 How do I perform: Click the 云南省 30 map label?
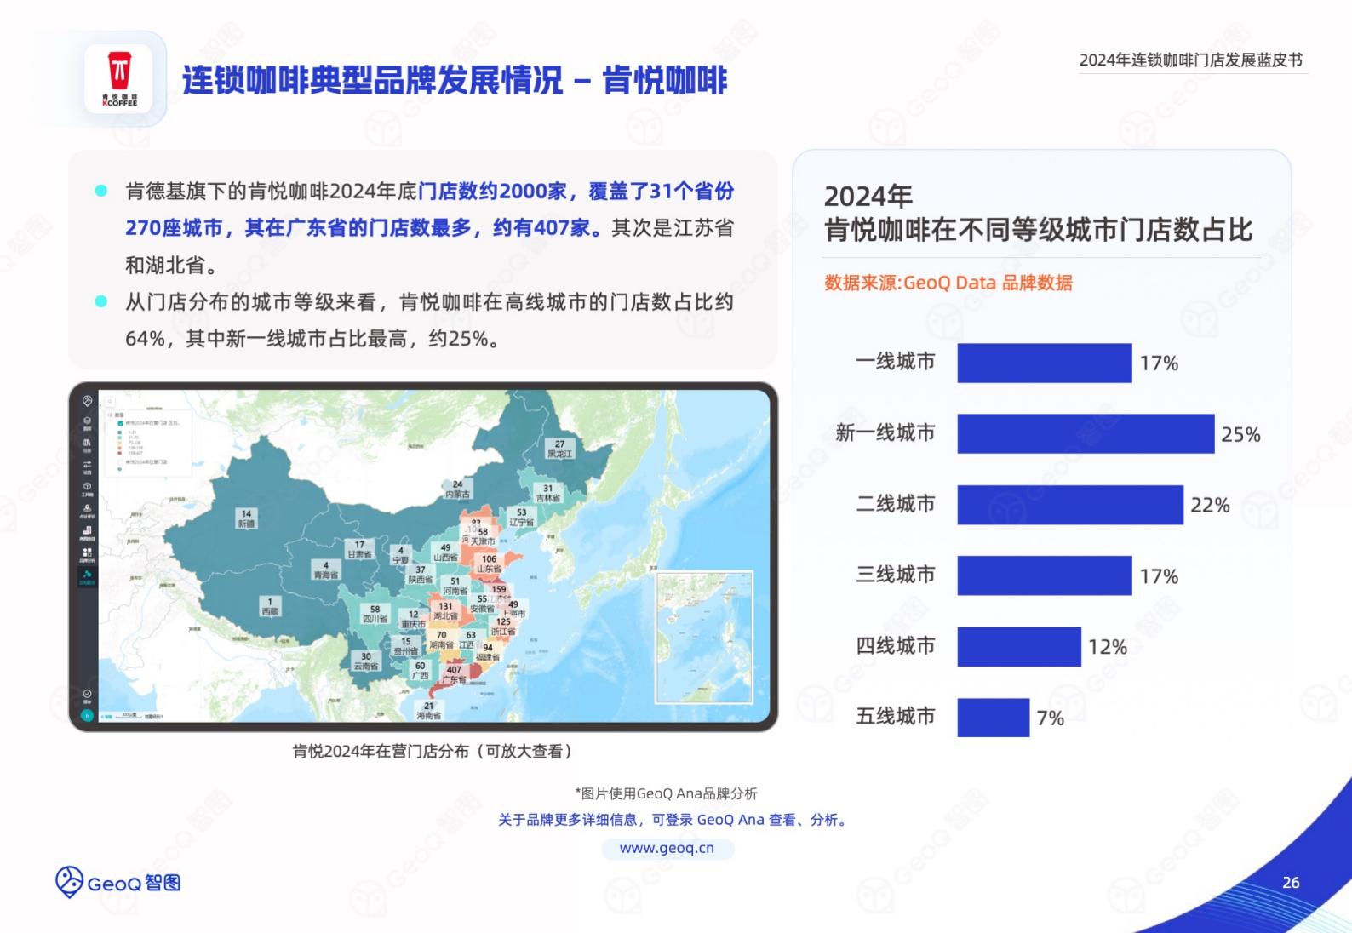click(365, 661)
